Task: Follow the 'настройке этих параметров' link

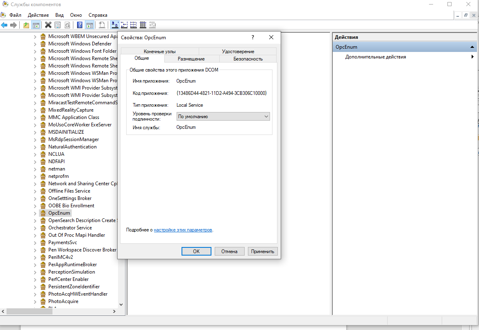Action: click(x=183, y=230)
